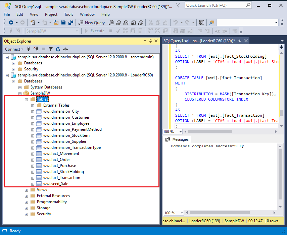
Task: Select the wwi.fact_Transaction table
Action: tap(61, 178)
